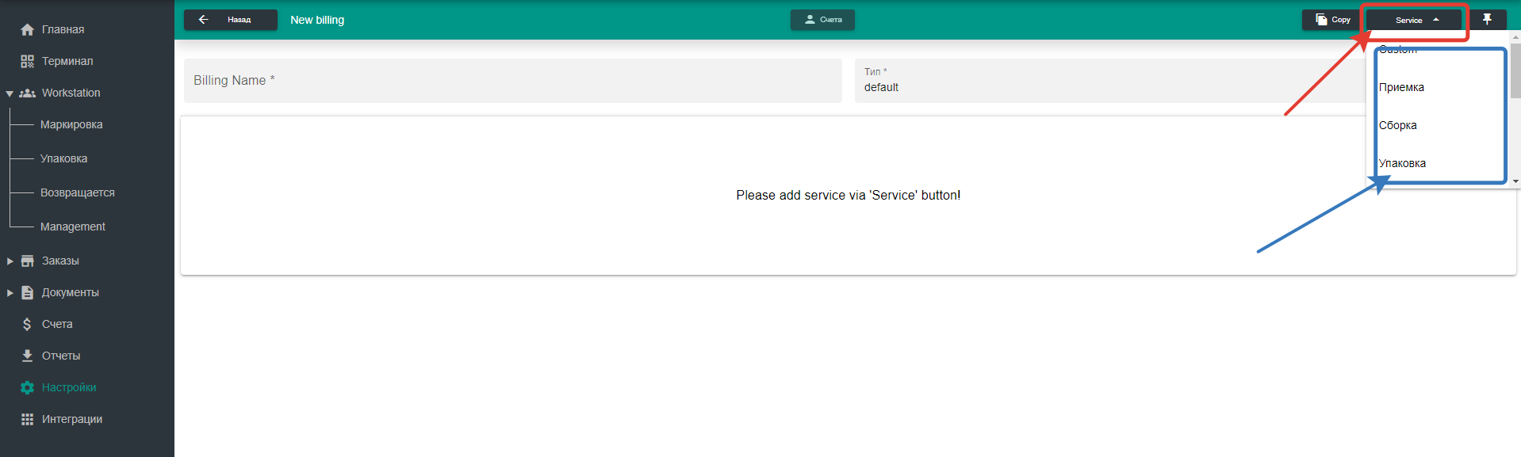Select Упаковка from the Service menu
The image size is (1521, 457).
click(1402, 163)
